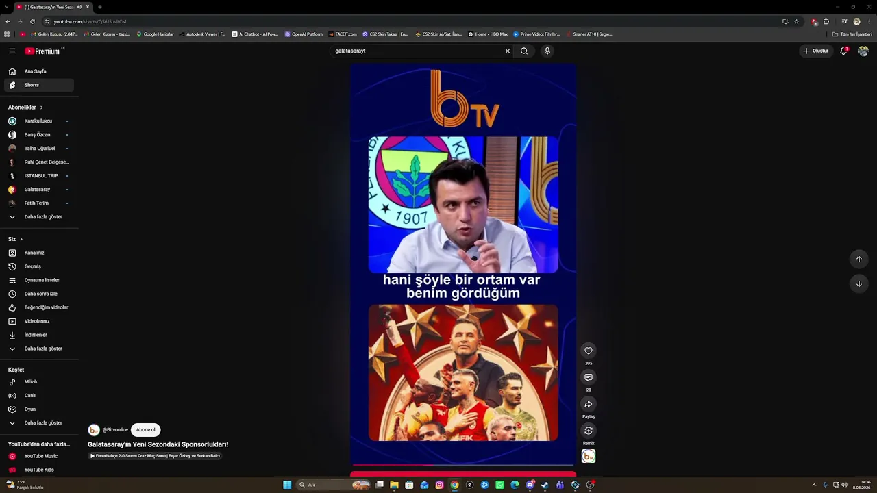This screenshot has width=877, height=493.
Task: Open YouTube Kids from the sidebar
Action: [39, 470]
